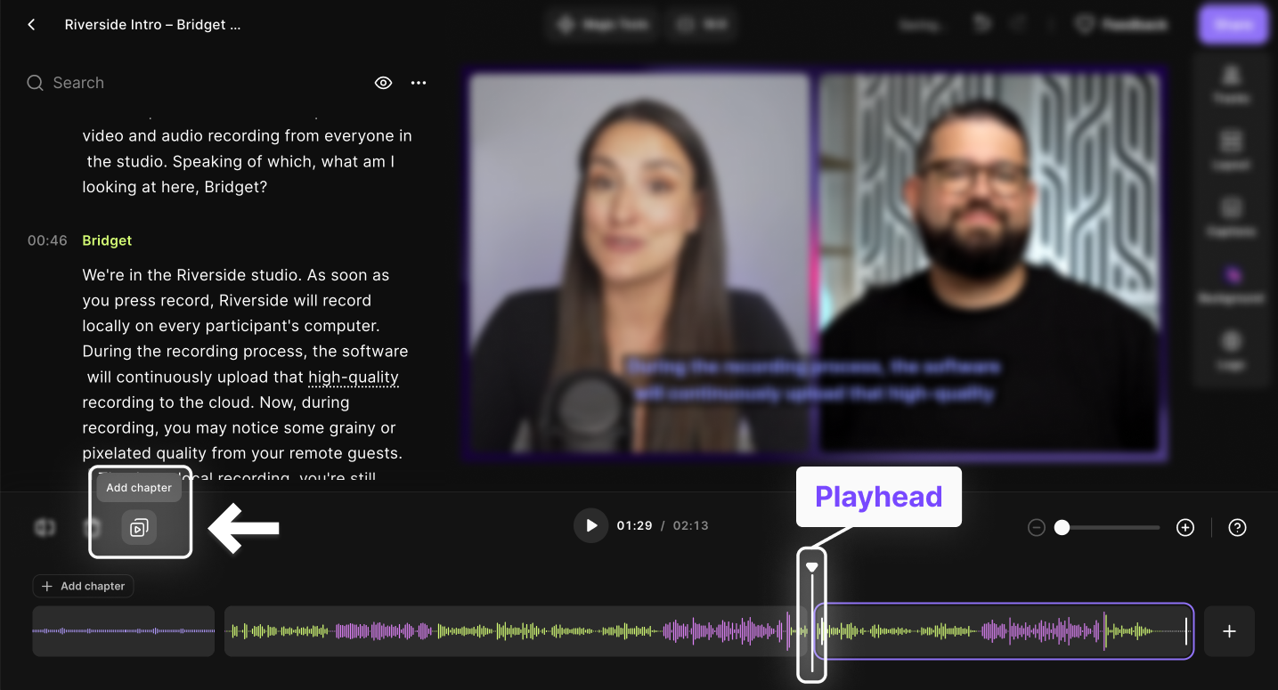1278x690 pixels.
Task: Zoom out the timeline with the minus icon
Action: click(x=1037, y=527)
